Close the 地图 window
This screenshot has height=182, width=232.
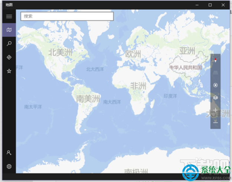click(223, 5)
